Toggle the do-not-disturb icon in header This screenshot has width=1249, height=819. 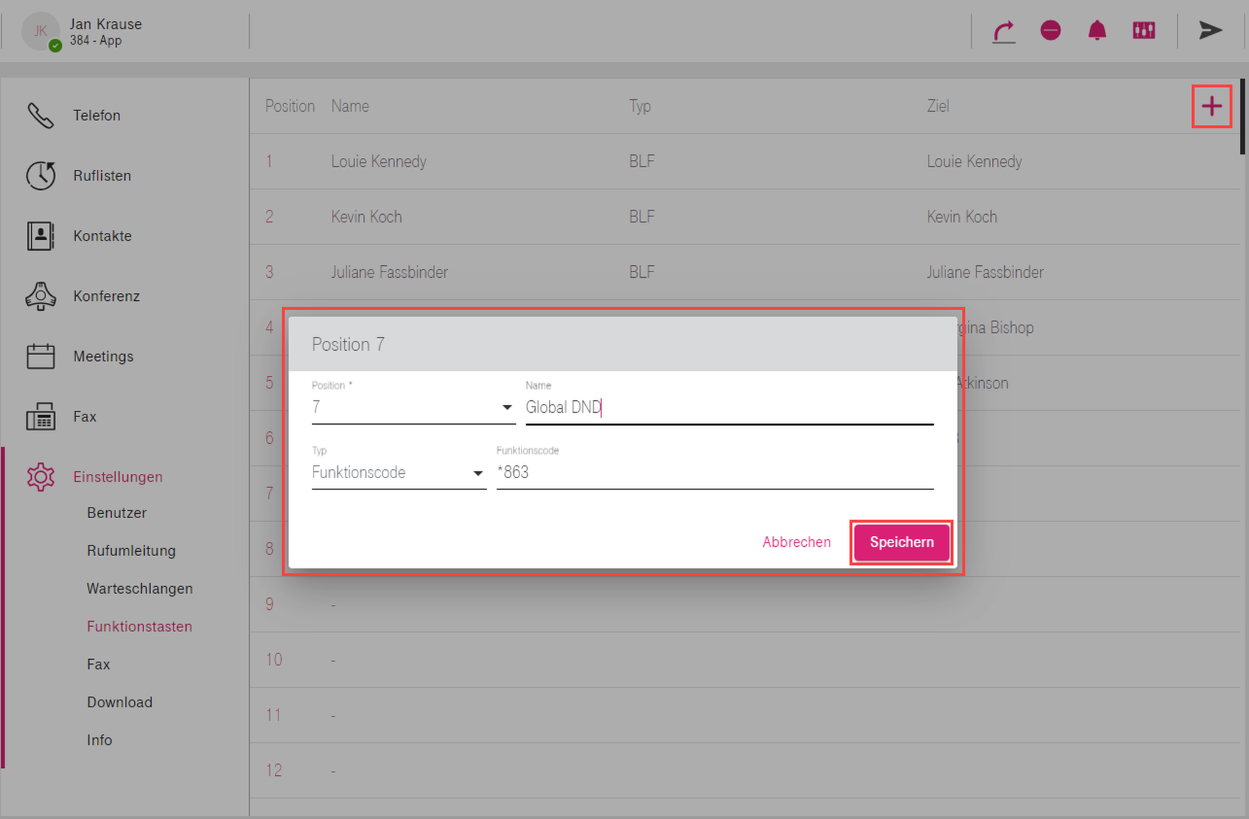pos(1050,31)
